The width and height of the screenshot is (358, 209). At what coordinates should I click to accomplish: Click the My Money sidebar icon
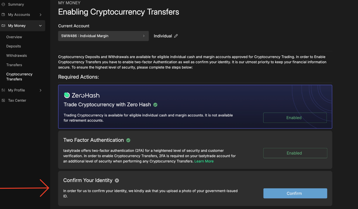point(3,25)
